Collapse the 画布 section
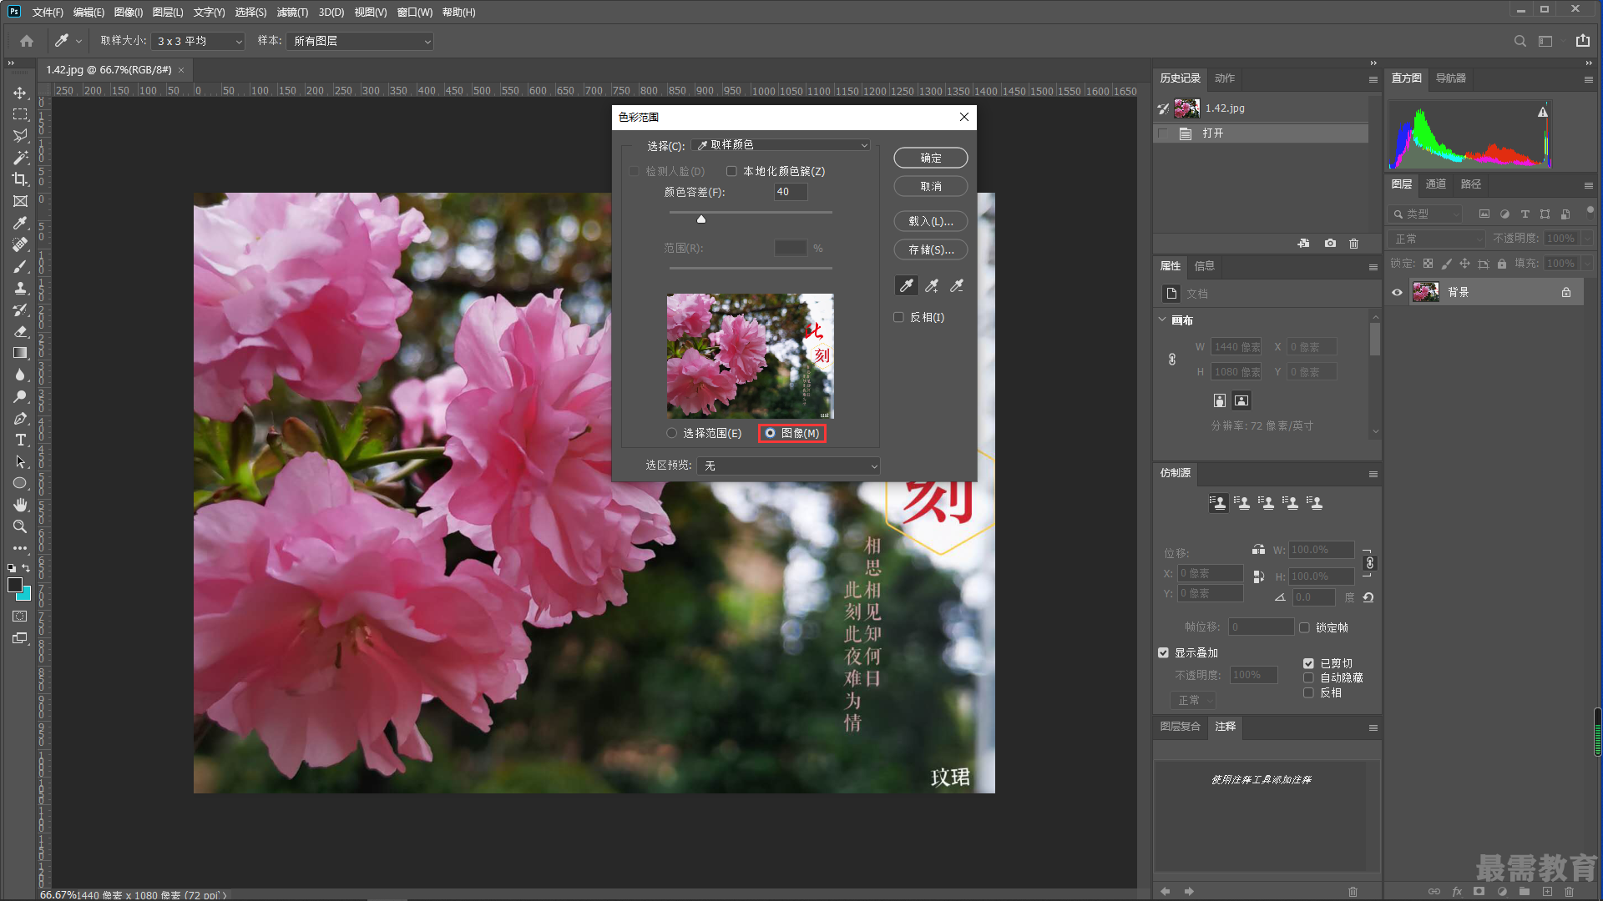The width and height of the screenshot is (1603, 901). point(1162,320)
